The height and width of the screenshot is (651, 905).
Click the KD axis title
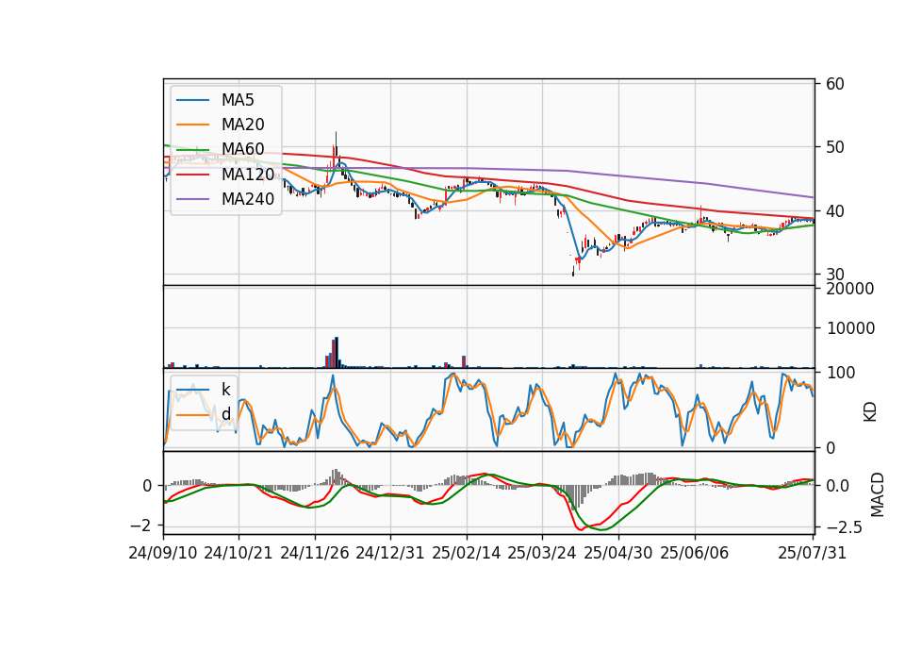click(x=870, y=412)
